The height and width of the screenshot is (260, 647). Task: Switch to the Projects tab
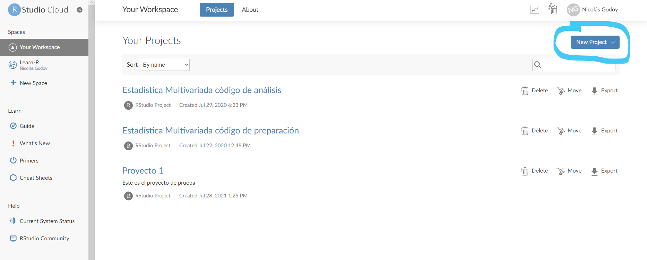217,10
